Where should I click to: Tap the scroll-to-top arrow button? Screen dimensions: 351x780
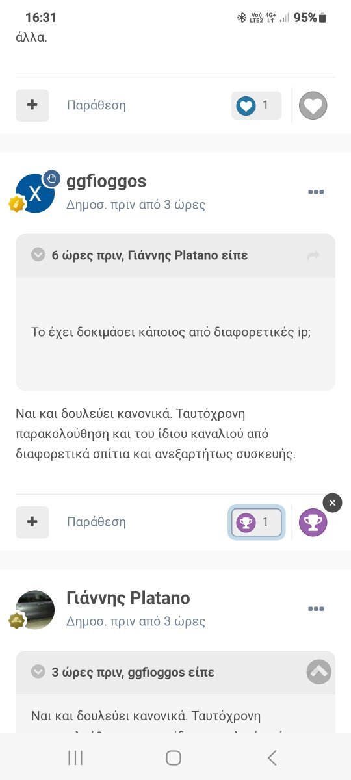click(318, 672)
